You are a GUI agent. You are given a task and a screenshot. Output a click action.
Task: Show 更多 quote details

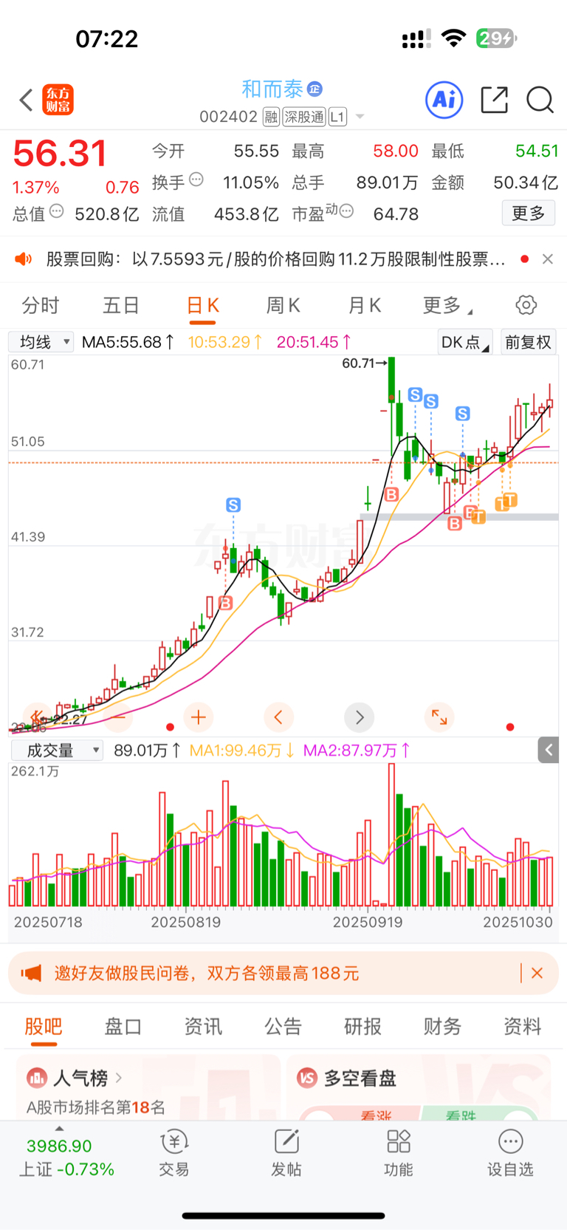[529, 213]
